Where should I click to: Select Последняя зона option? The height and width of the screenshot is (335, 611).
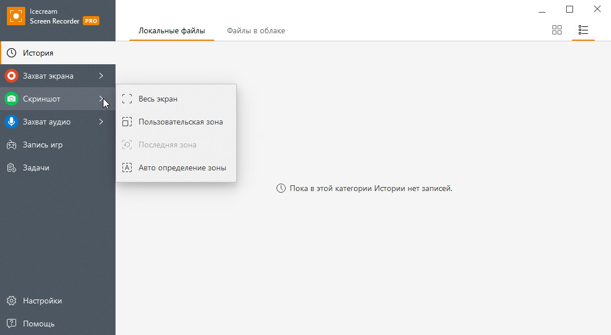pos(176,145)
